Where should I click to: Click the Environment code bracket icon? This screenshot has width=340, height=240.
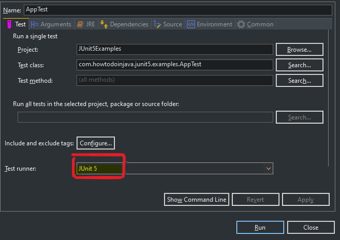pos(191,24)
